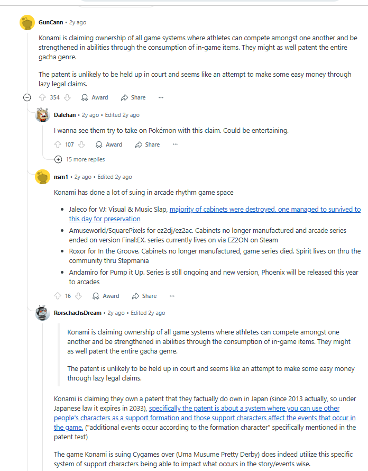
Task: Open RorschachsDream's avatar
Action: coord(43,313)
